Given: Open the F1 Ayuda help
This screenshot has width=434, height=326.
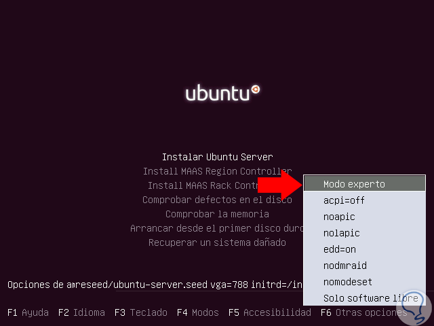Looking at the screenshot, I should point(28,312).
